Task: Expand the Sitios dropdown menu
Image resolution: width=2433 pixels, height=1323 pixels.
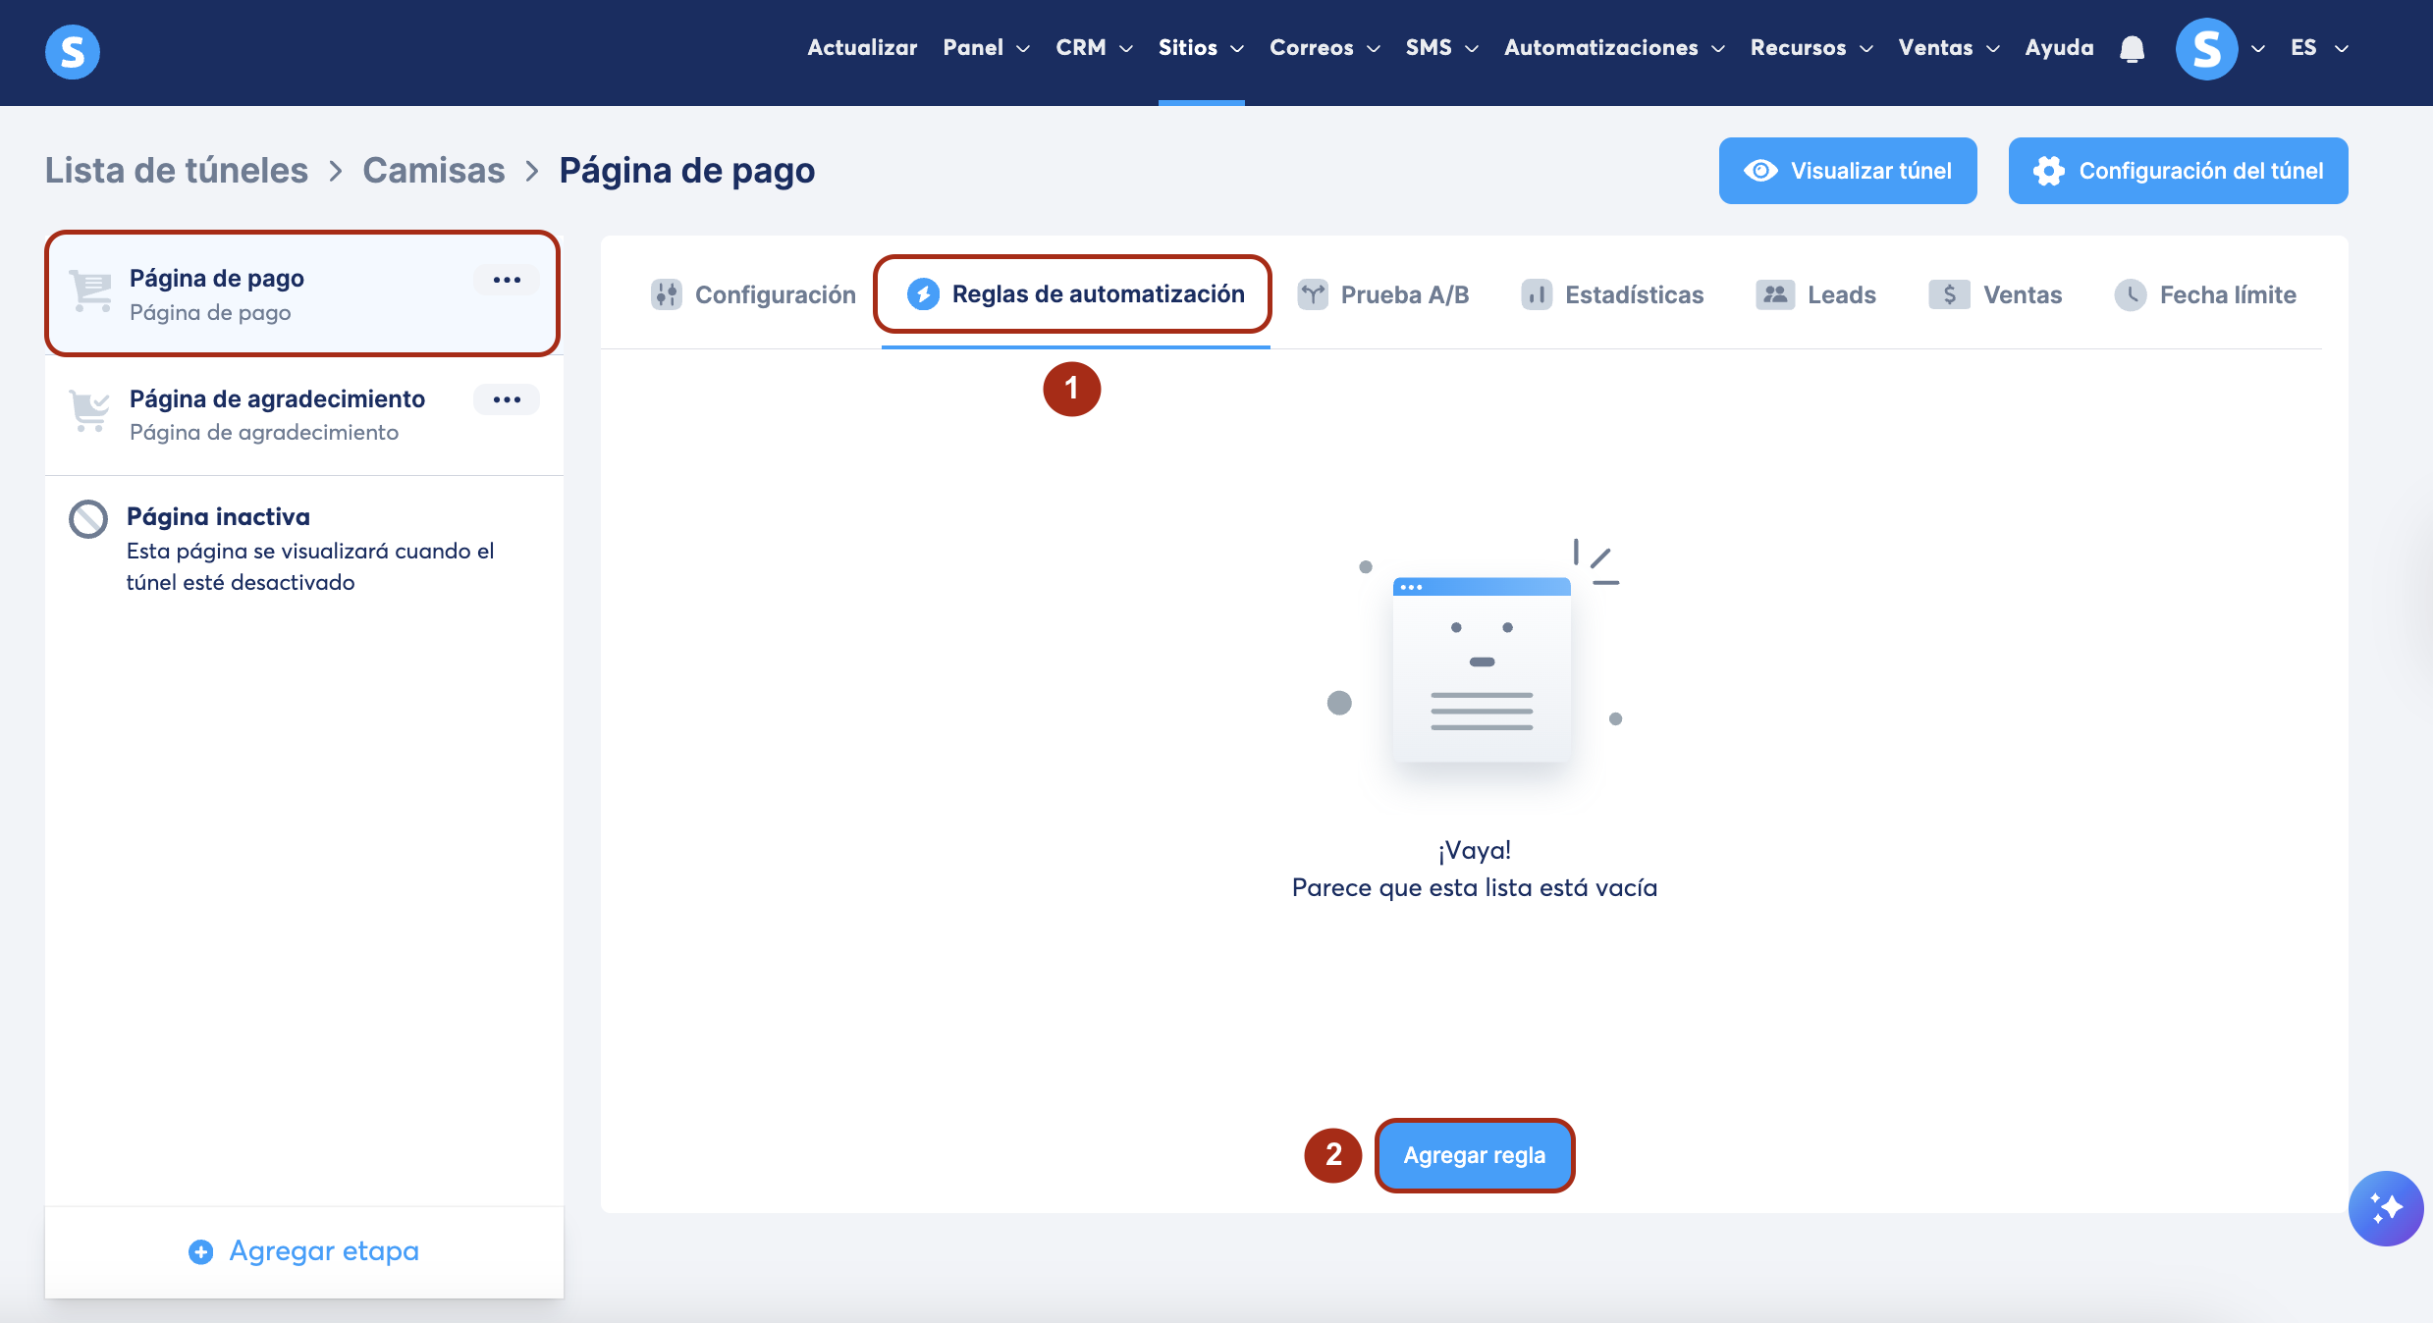Action: click(1200, 47)
